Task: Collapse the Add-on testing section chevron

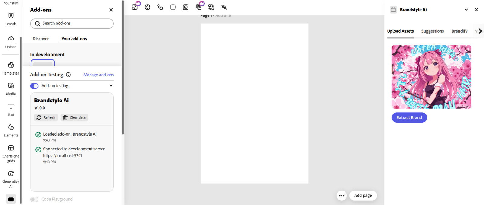Action: [x=111, y=86]
